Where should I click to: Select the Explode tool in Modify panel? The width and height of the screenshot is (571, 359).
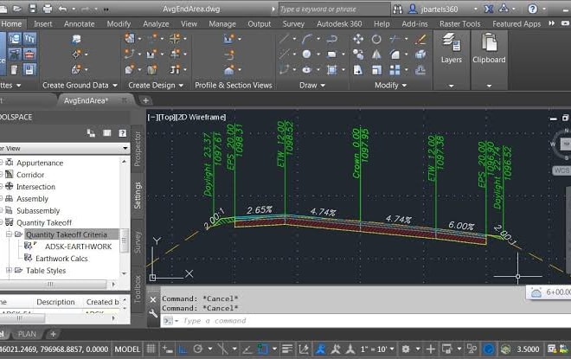pos(420,54)
